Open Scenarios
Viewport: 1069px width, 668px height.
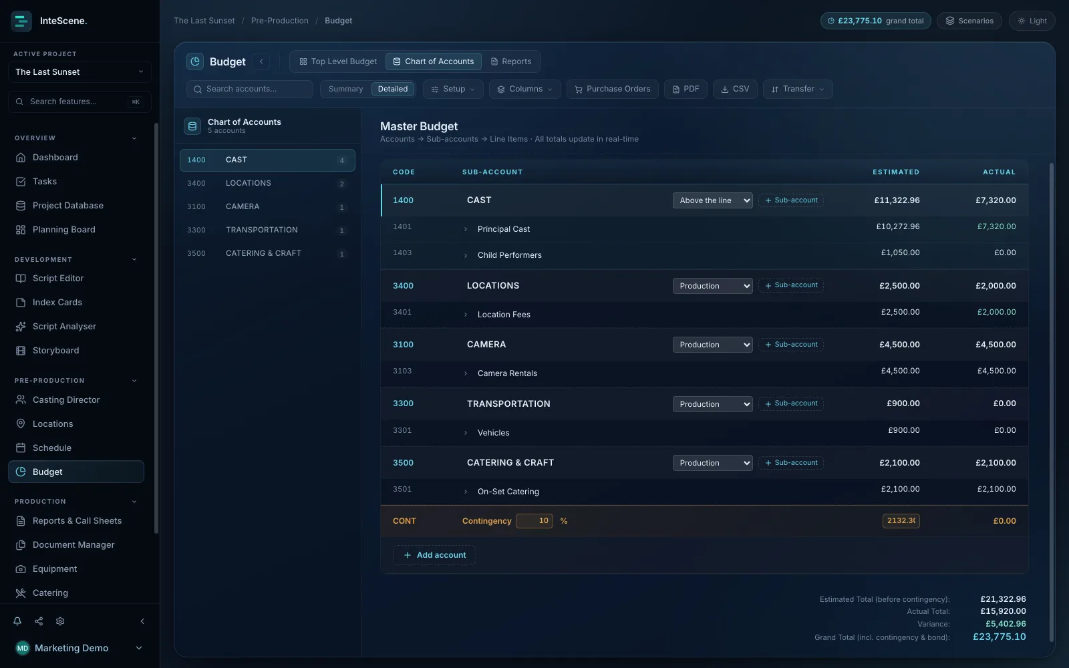click(969, 21)
